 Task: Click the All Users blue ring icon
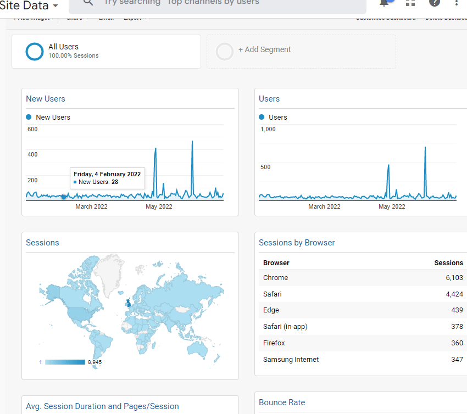click(35, 52)
